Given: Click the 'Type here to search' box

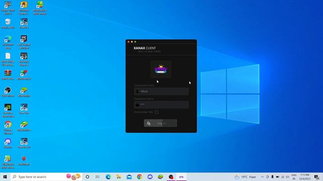Looking at the screenshot, I should [x=46, y=176].
